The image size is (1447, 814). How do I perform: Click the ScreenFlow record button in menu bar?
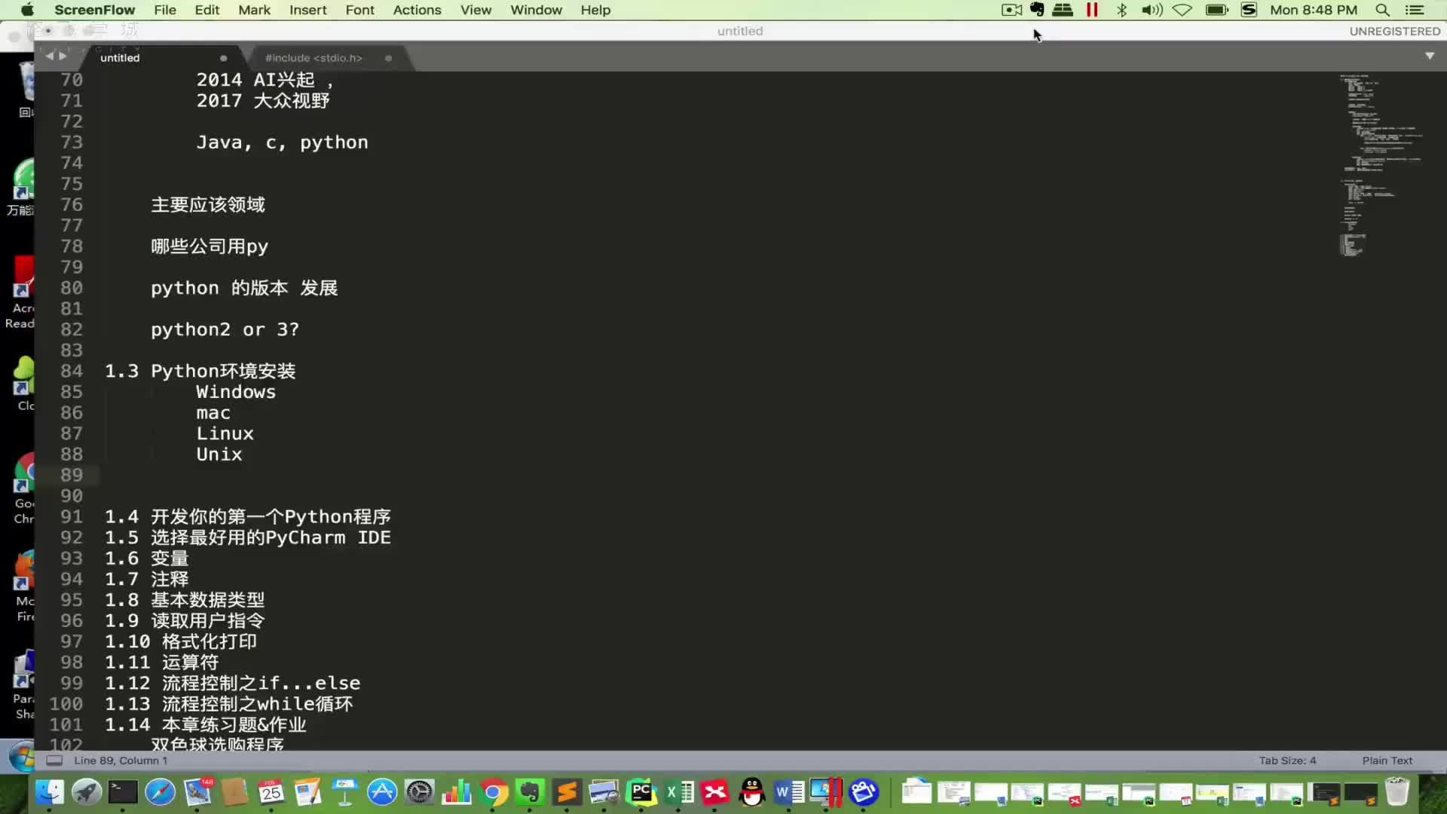pos(1011,9)
